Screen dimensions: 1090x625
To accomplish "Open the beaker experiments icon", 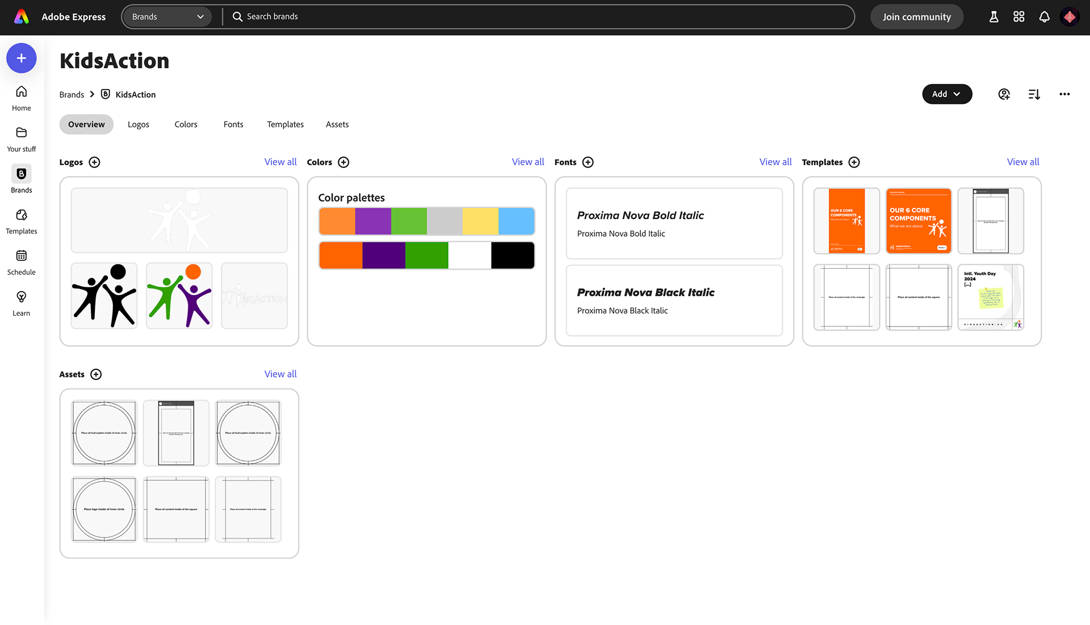I will (x=993, y=17).
